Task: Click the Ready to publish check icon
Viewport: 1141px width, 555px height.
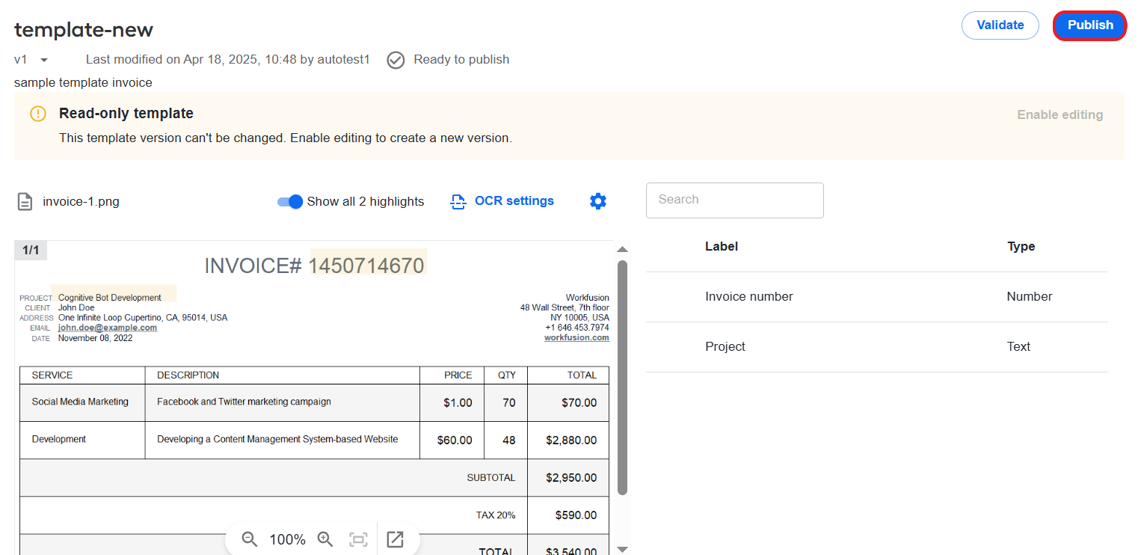Action: [396, 60]
